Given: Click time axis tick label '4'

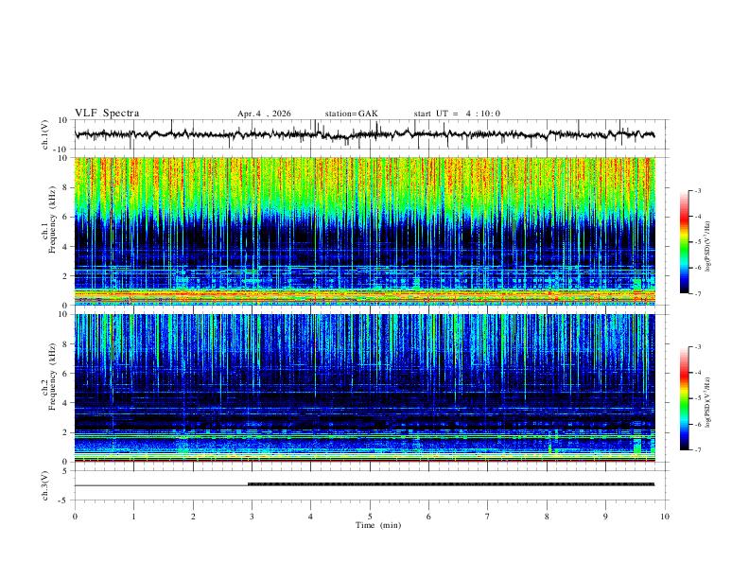Looking at the screenshot, I should click(x=310, y=517).
